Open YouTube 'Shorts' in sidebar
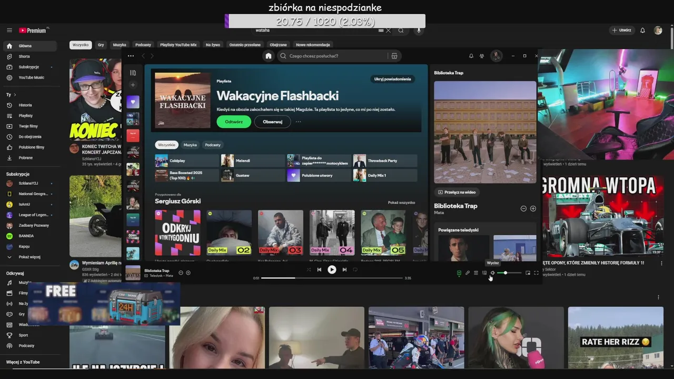 [x=30, y=56]
